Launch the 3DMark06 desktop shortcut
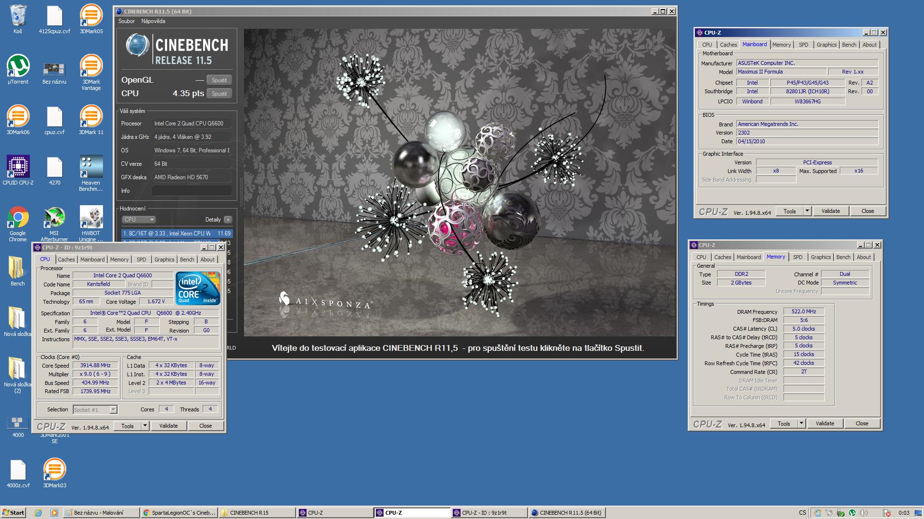The width and height of the screenshot is (924, 519). coord(18,120)
